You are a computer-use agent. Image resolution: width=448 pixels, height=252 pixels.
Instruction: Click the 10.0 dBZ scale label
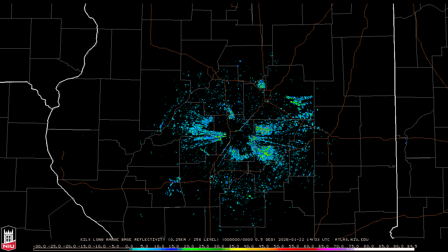click(159, 246)
